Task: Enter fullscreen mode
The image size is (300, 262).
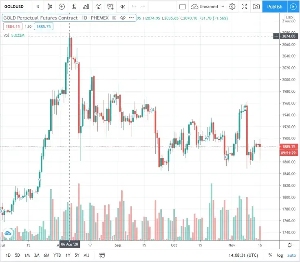Action: [244, 7]
